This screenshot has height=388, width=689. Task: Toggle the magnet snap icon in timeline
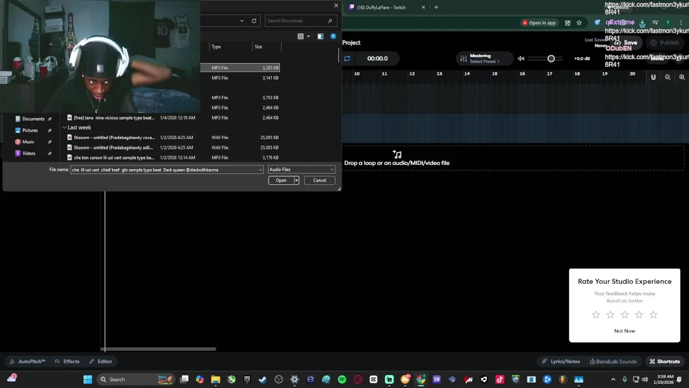653,77
